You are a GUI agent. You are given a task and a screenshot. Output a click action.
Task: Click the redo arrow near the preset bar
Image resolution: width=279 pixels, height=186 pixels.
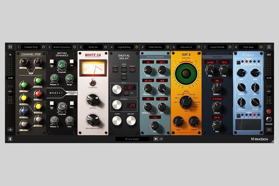pos(161,139)
